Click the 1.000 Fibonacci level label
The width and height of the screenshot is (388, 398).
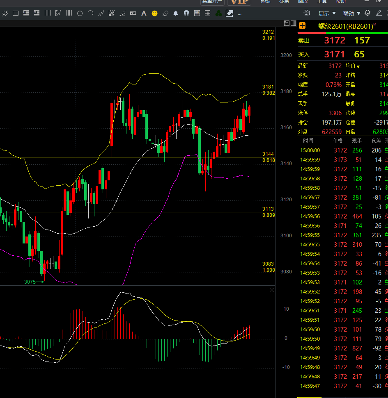[269, 270]
